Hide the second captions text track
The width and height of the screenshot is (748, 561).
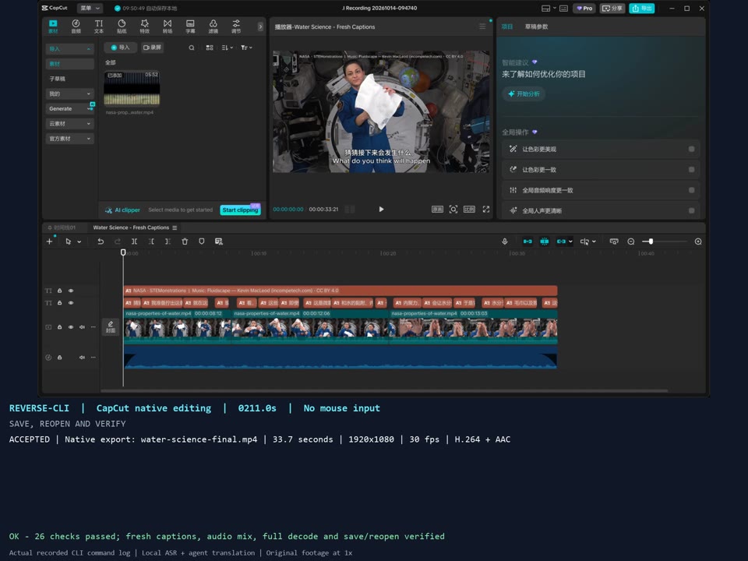click(71, 303)
